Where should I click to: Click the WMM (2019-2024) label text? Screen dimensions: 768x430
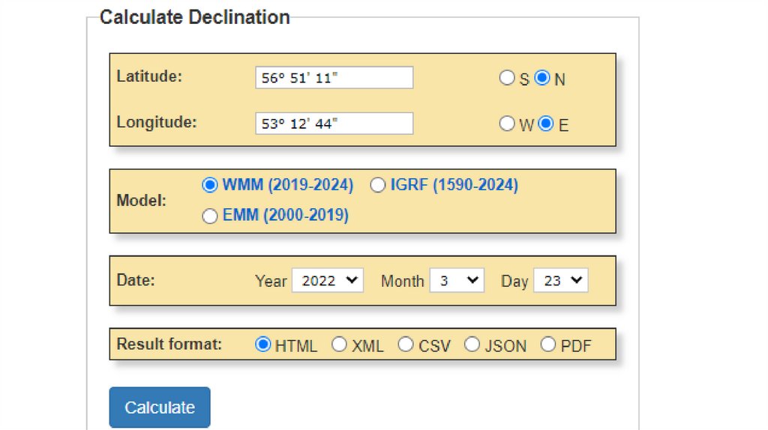point(288,184)
